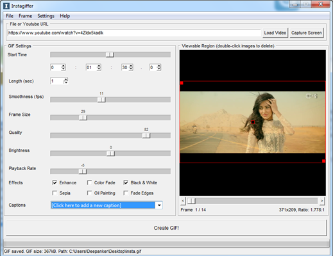Click the left arrow of frame scrollbar
The image size is (333, 256).
183,201
